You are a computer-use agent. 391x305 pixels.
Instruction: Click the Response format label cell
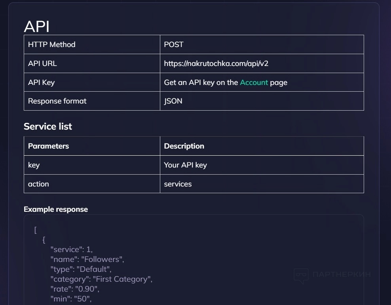pyautogui.click(x=57, y=101)
